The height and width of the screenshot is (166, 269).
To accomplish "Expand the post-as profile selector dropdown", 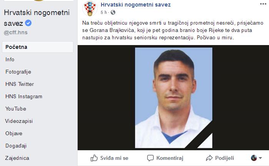I will click(256, 158).
